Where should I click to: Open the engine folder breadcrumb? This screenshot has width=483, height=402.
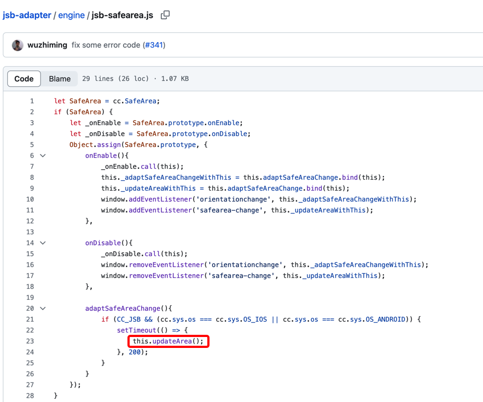(x=71, y=15)
